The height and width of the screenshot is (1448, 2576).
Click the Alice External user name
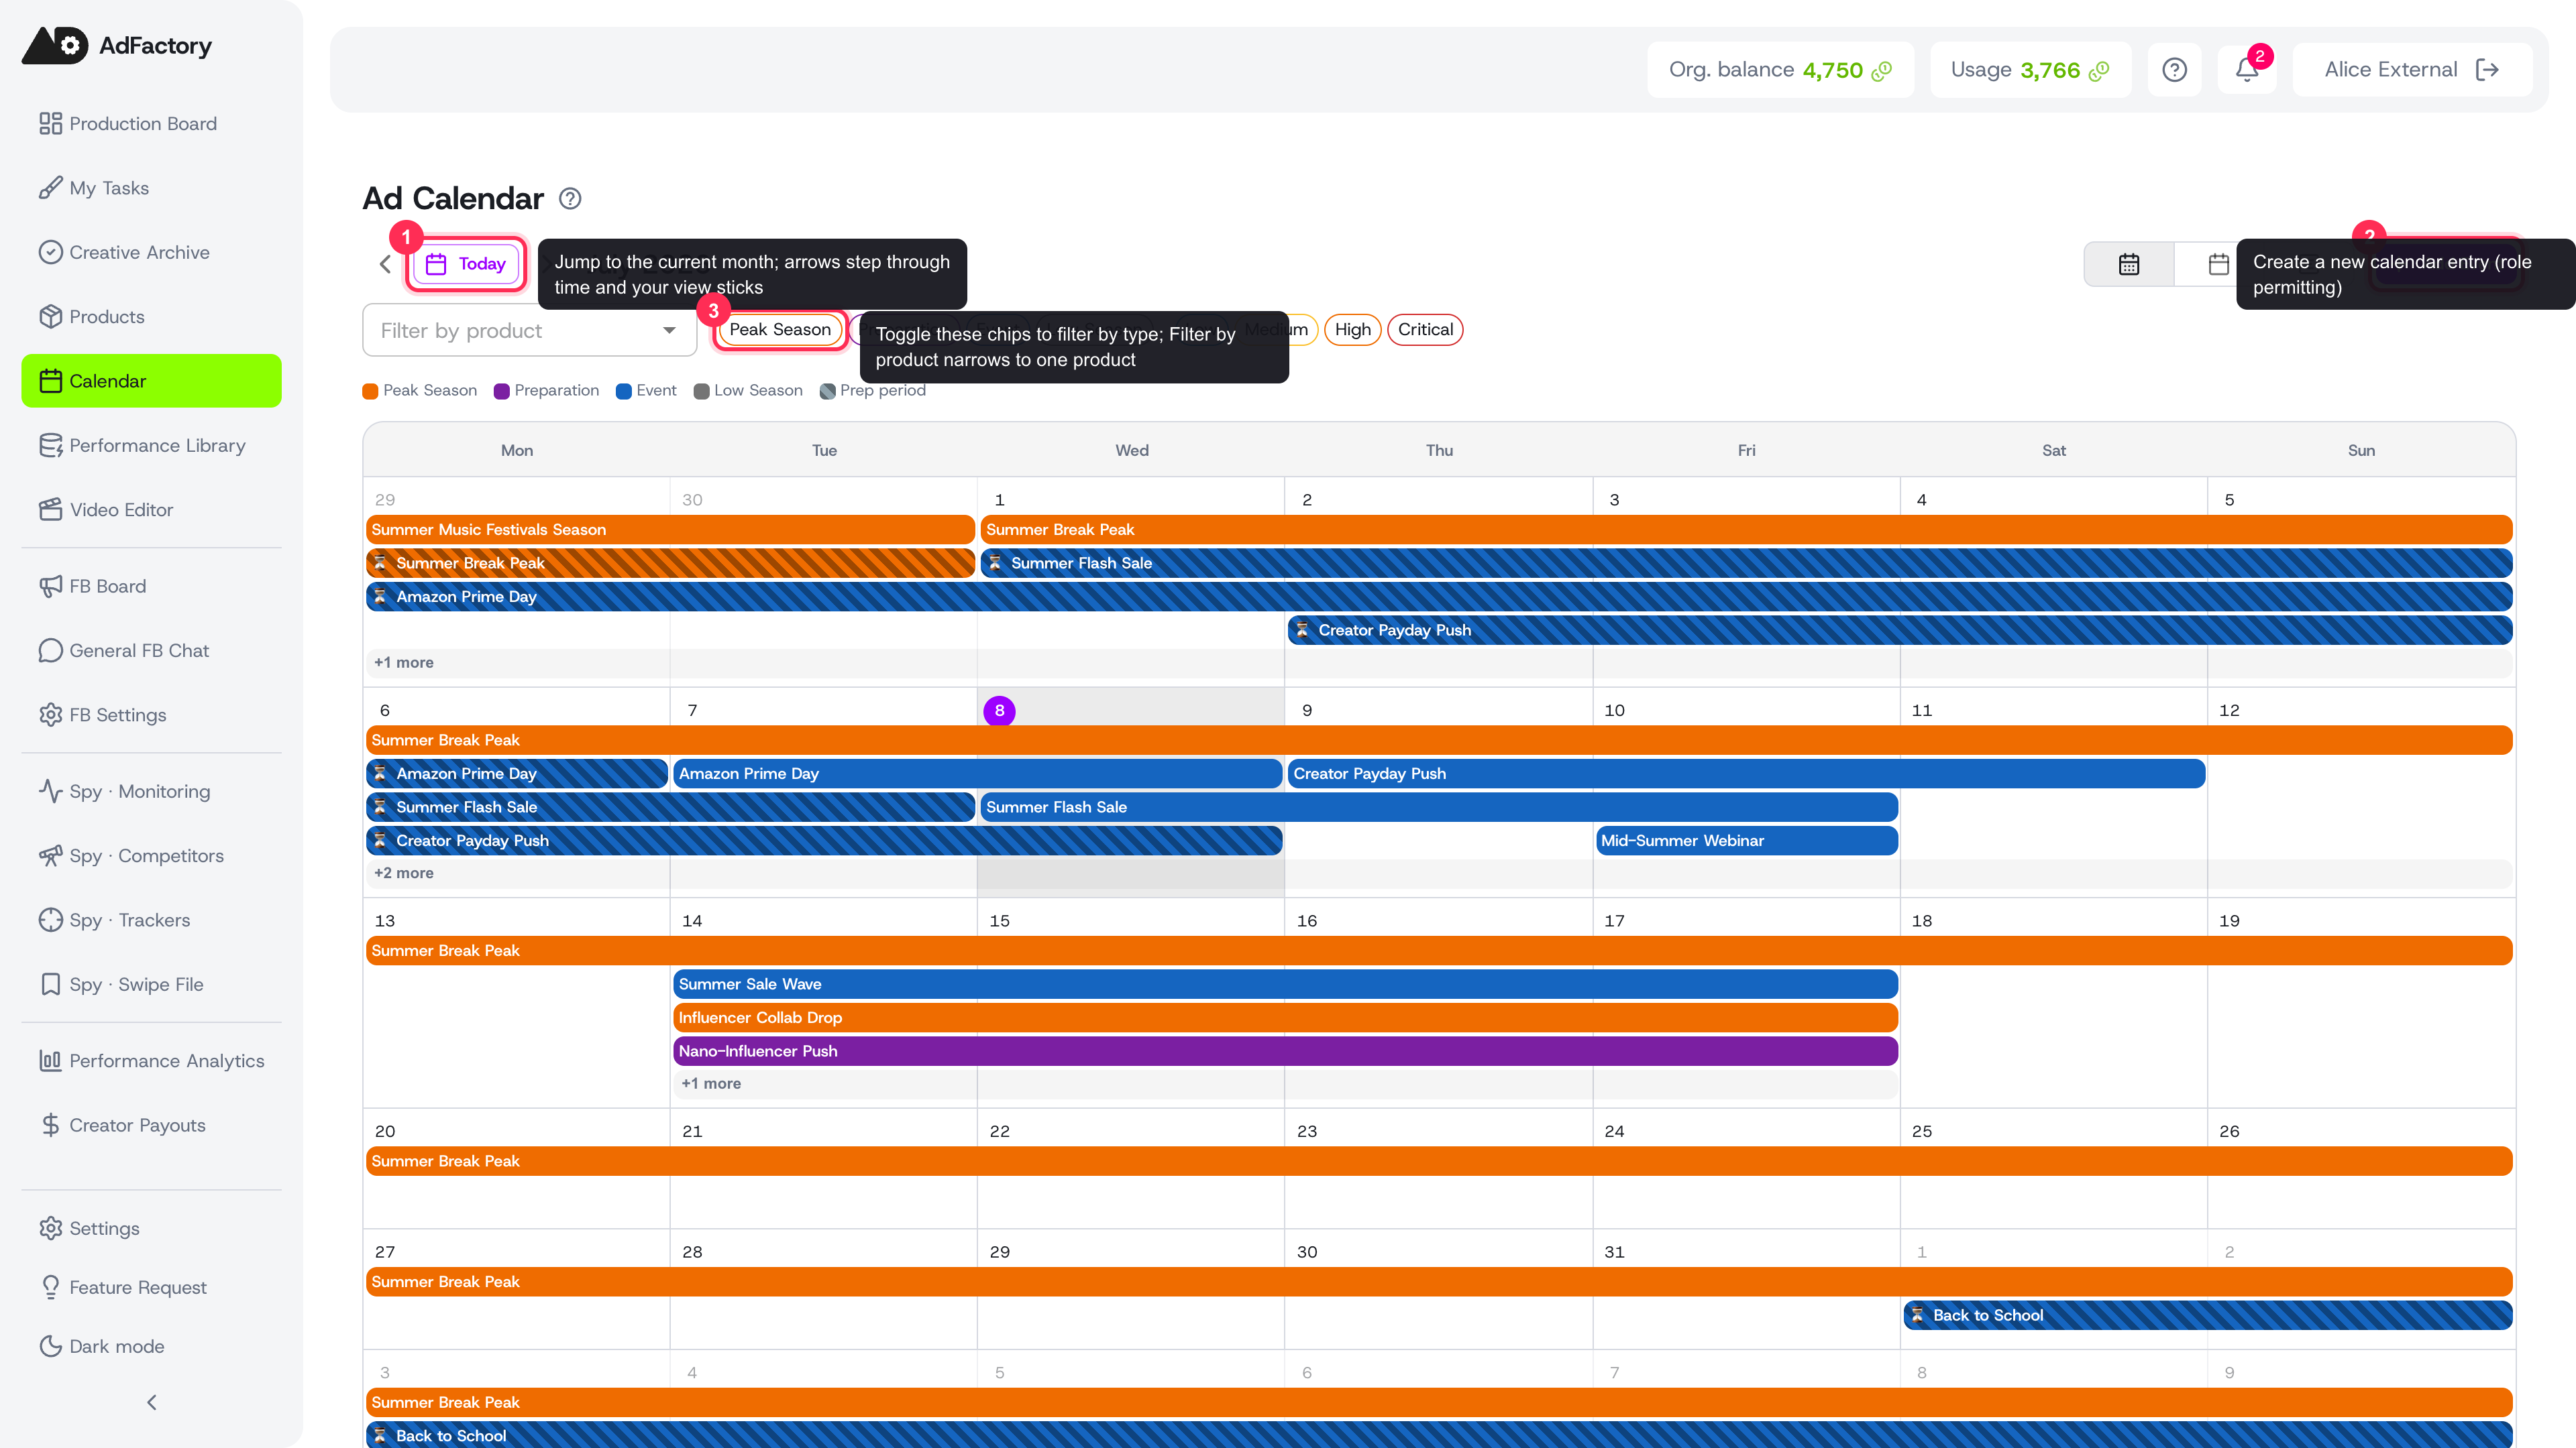(x=2390, y=70)
